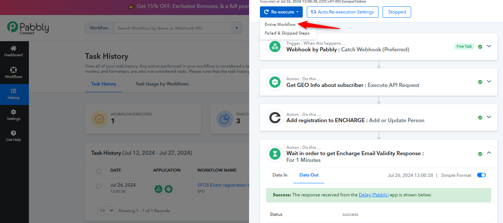Click green success check on Webhook step
Screen dimensions: 503x223
tap(480, 46)
